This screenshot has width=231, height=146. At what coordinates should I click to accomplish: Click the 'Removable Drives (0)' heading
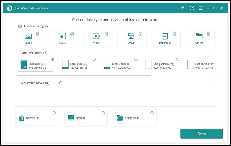pyautogui.click(x=35, y=83)
